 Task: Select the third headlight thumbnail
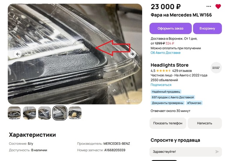pyautogui.click(x=45, y=113)
